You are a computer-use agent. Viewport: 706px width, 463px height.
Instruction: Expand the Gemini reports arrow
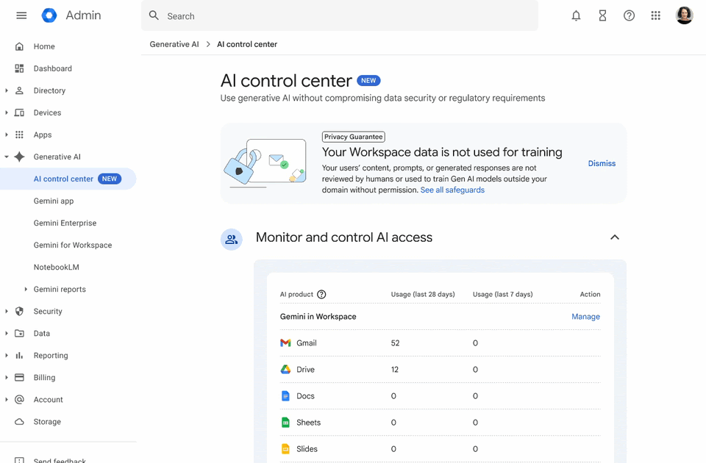[x=26, y=289]
